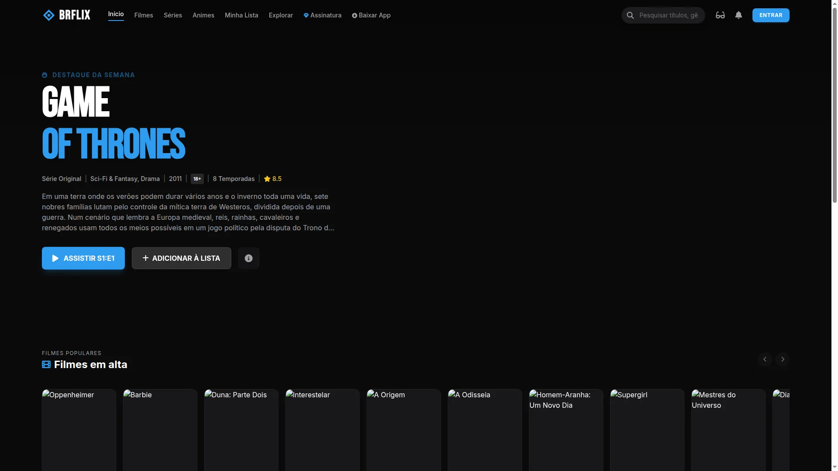Screen dimensions: 838x471
Task: Click the ENTRAR login button
Action: coord(771,15)
